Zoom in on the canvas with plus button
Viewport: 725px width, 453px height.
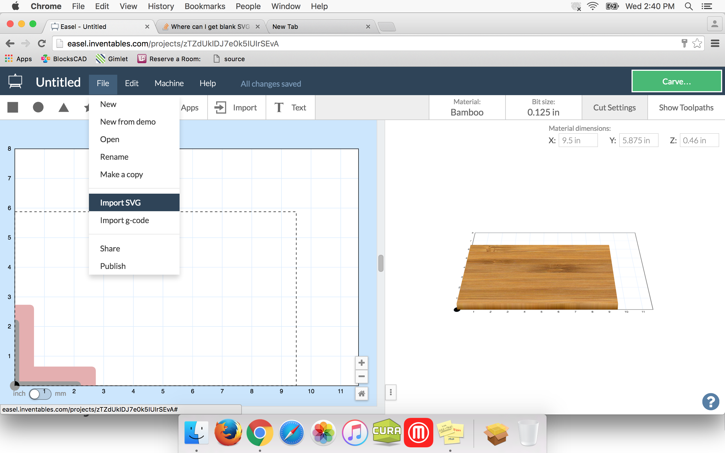362,363
